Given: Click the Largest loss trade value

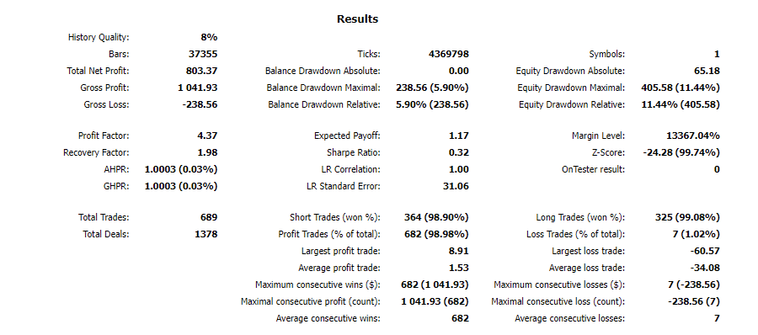Looking at the screenshot, I should 705,252.
